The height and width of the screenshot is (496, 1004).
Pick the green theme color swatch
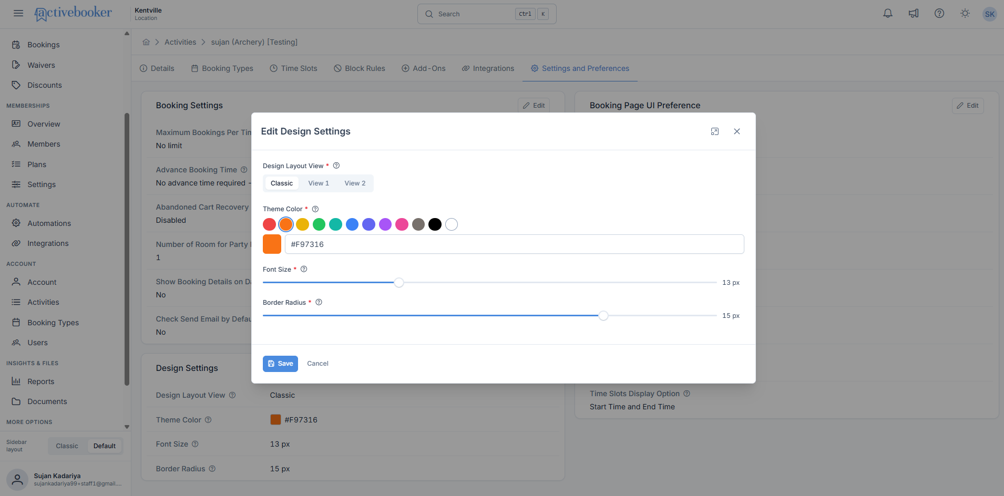point(319,224)
